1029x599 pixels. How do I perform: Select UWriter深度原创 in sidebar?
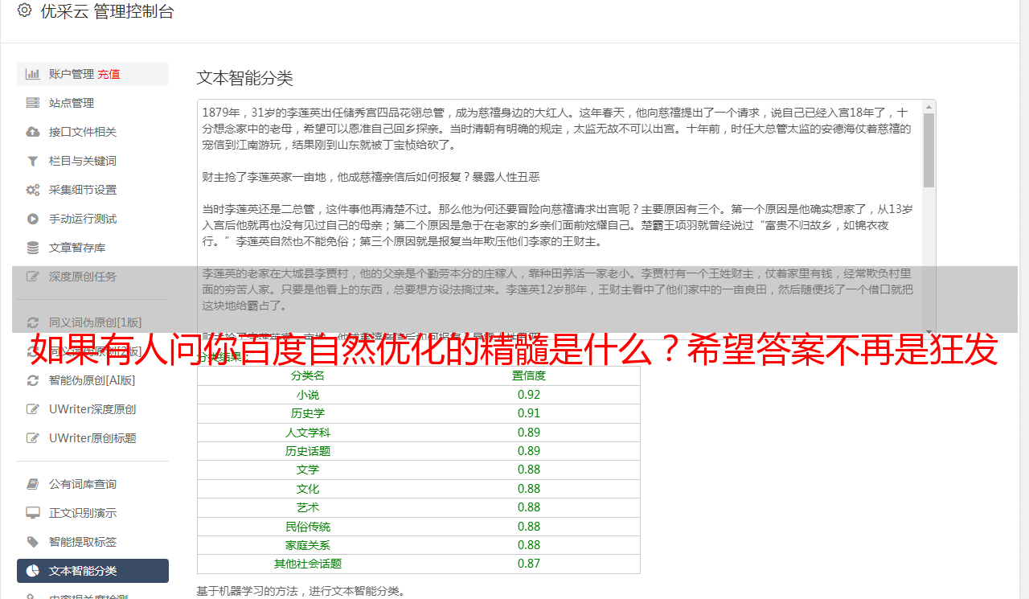coord(92,409)
